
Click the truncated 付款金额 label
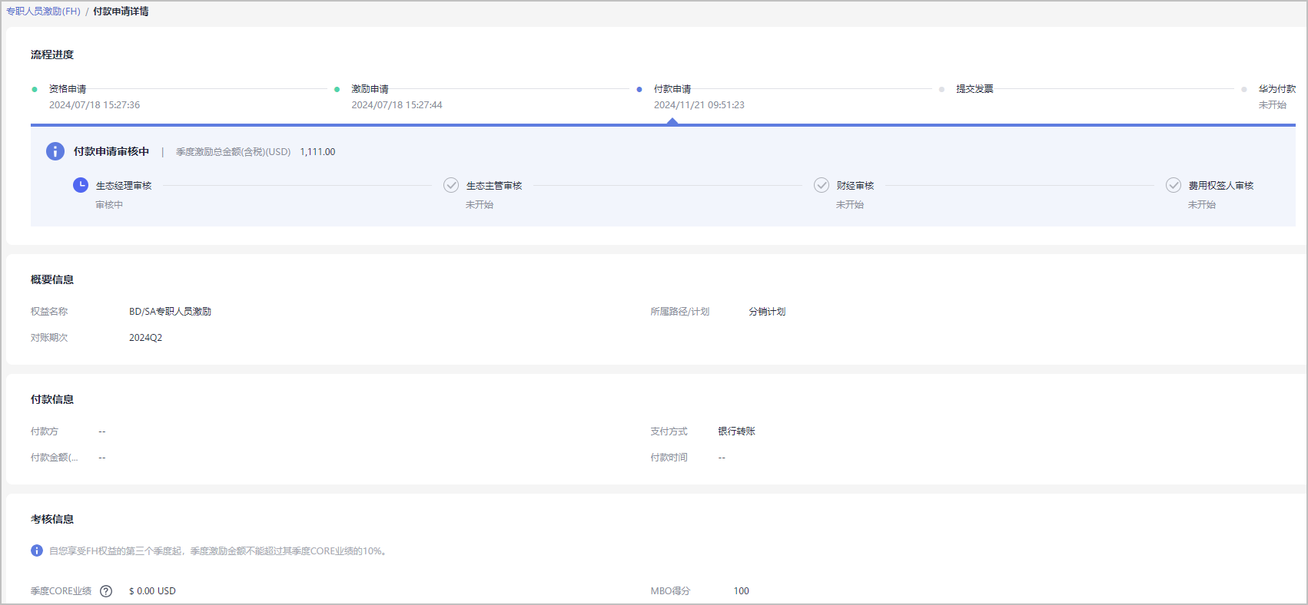click(54, 458)
